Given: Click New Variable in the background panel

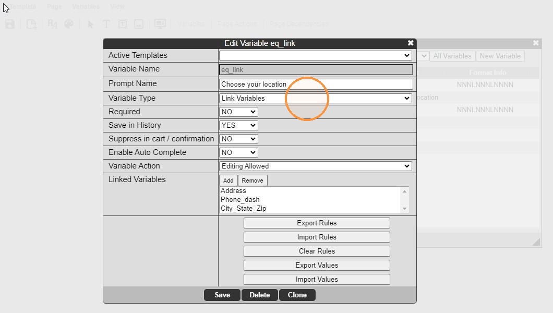Looking at the screenshot, I should 500,56.
